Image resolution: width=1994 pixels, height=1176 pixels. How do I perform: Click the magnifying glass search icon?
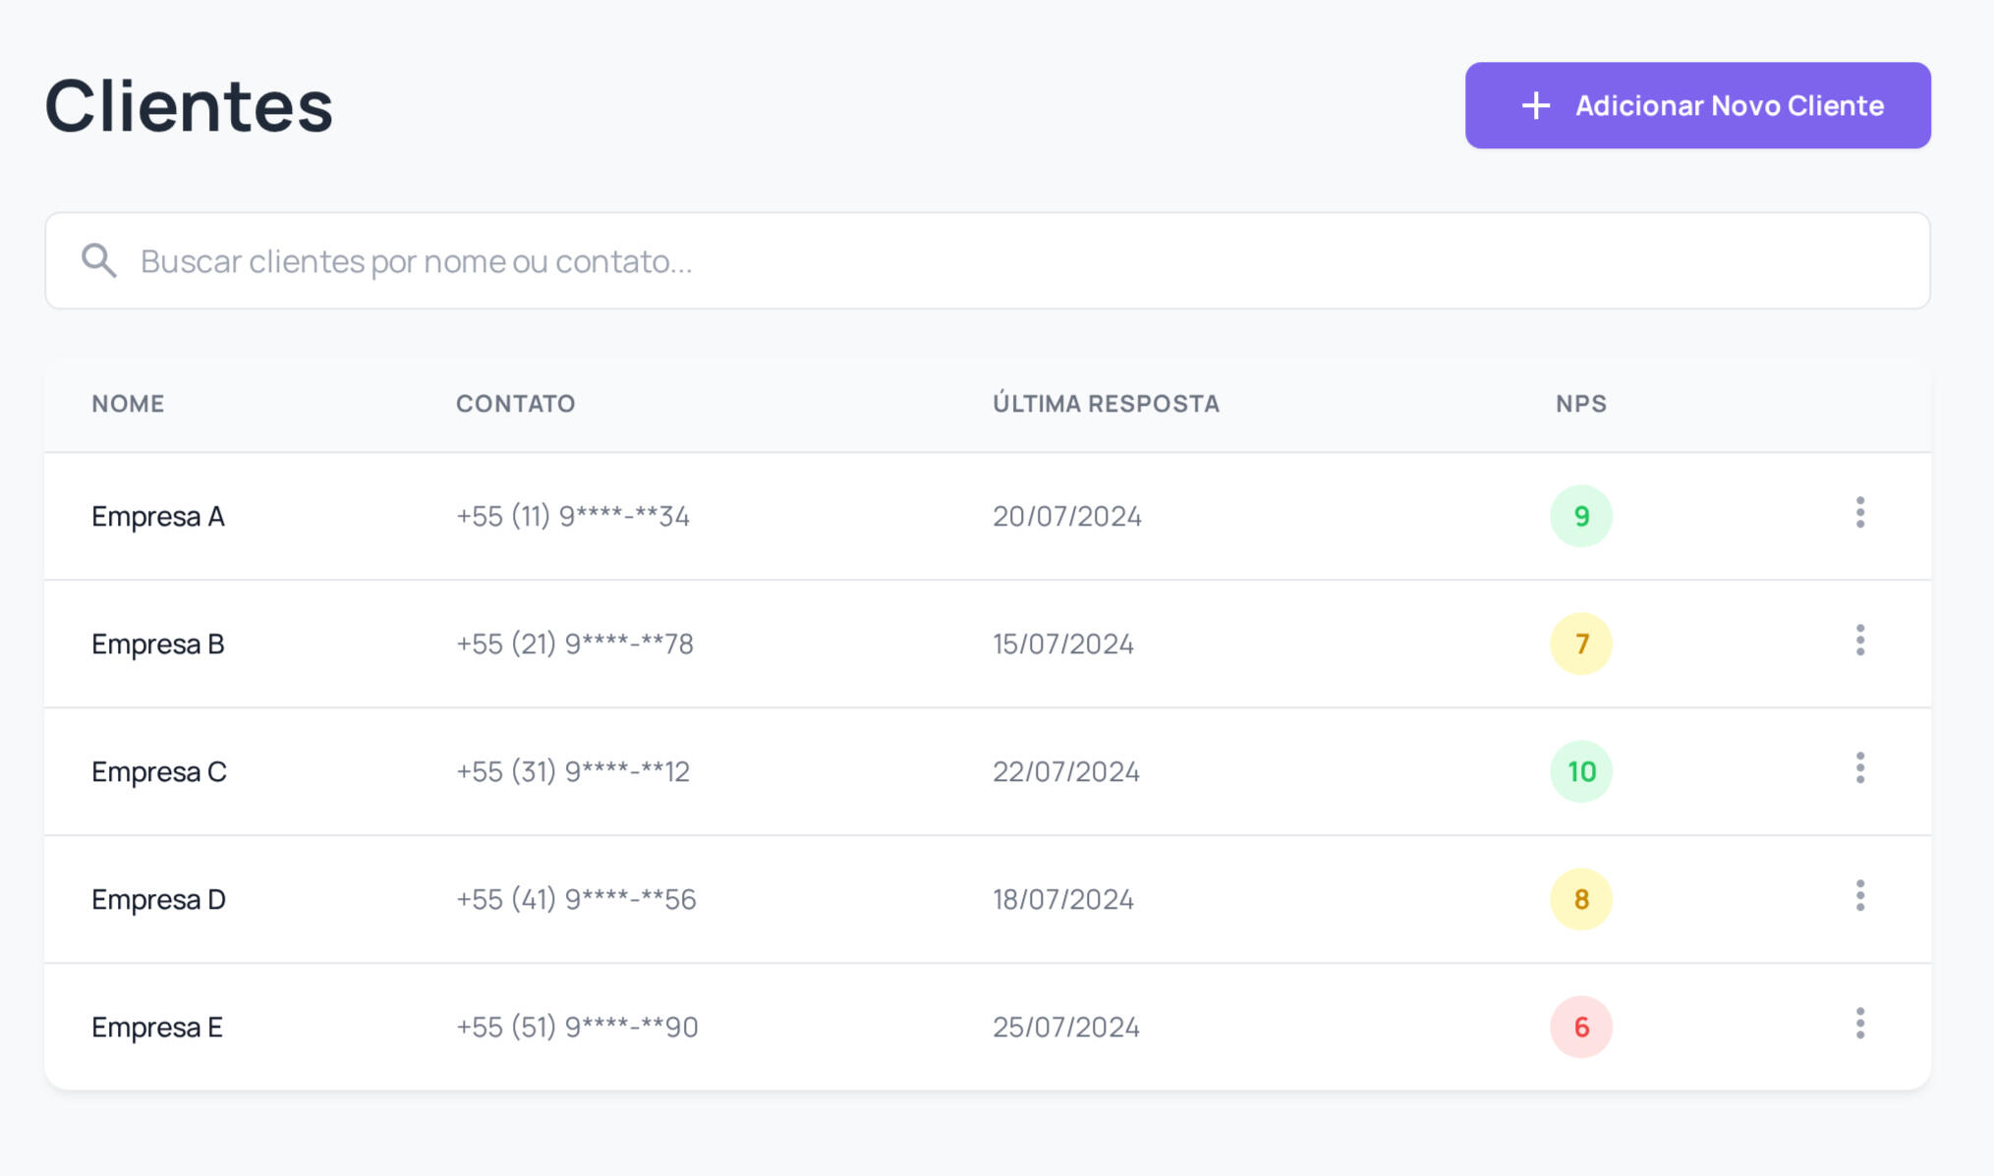click(x=98, y=261)
